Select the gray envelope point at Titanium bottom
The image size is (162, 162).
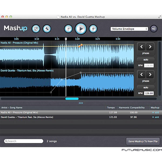(51, 92)
